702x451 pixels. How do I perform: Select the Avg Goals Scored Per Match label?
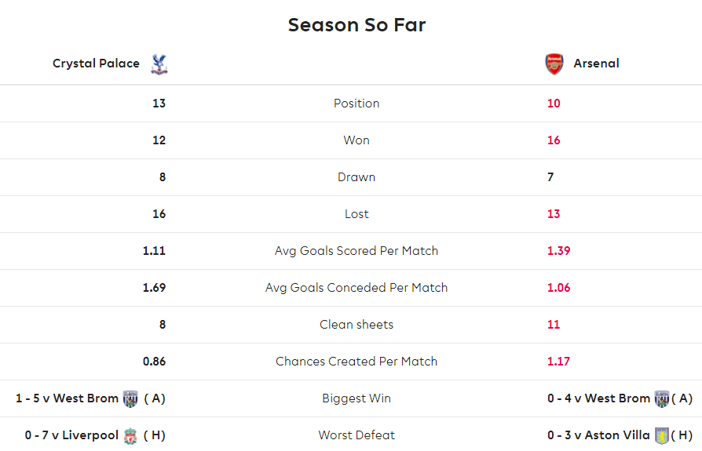(356, 251)
